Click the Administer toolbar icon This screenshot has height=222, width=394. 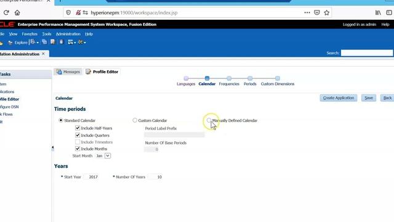point(80,42)
